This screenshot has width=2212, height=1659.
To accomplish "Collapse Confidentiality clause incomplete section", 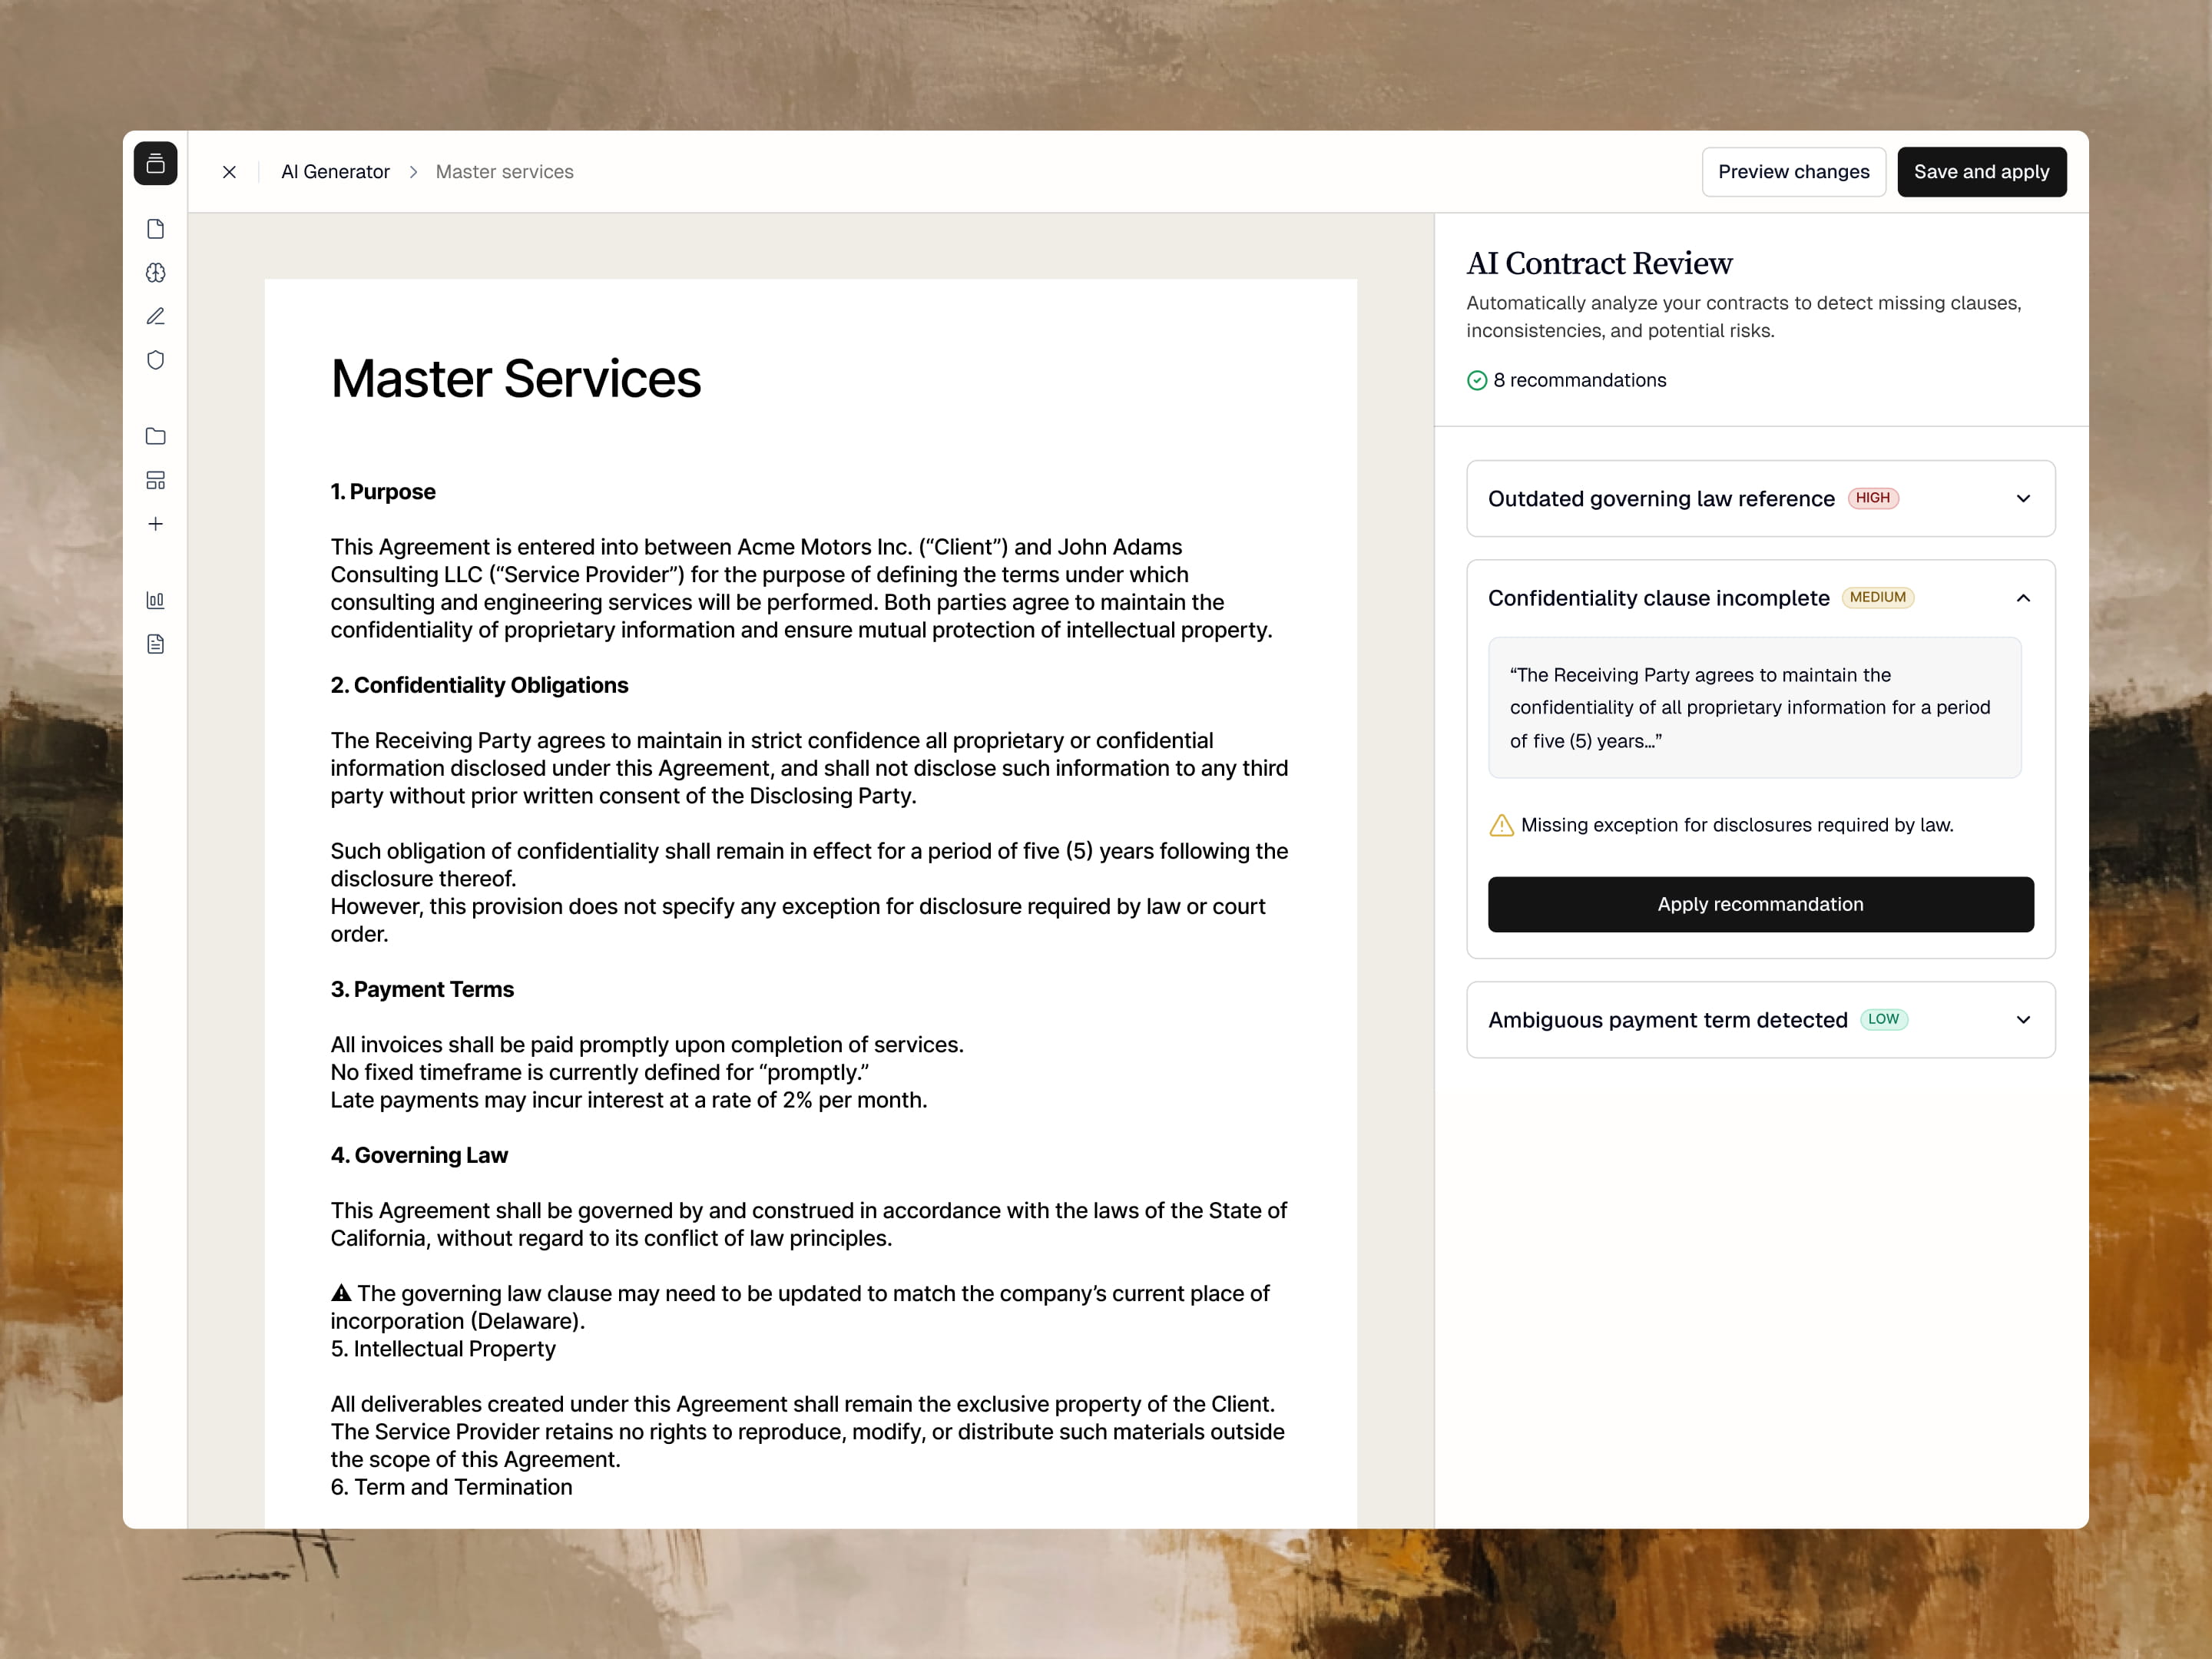I will (2022, 598).
